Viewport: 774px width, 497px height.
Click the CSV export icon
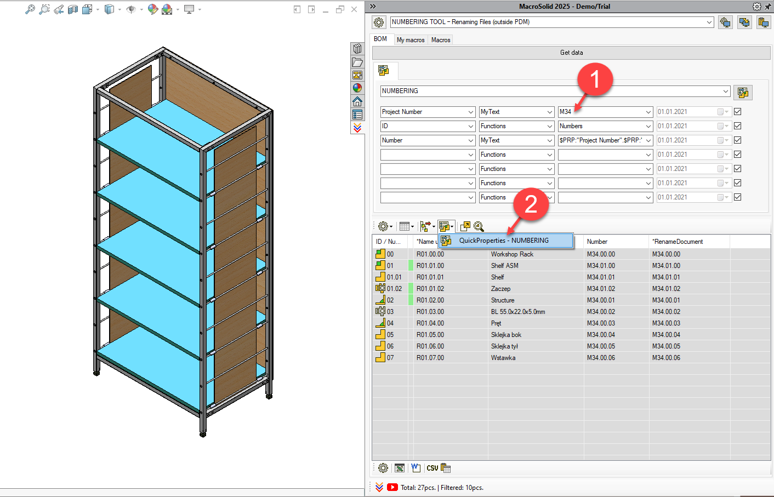[432, 468]
